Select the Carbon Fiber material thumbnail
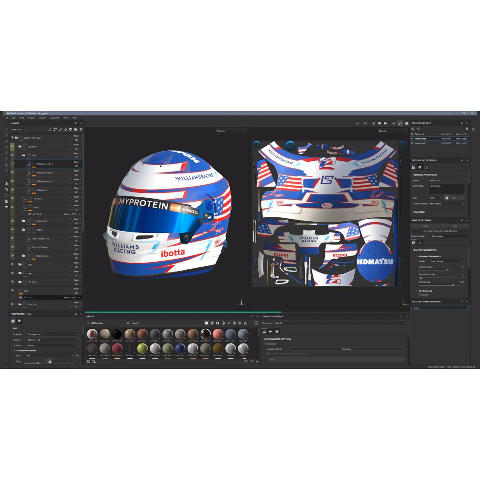Screen dimensions: 480x480 click(117, 334)
